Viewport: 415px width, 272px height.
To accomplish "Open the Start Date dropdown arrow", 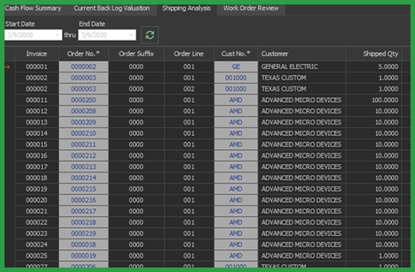I will [x=57, y=35].
